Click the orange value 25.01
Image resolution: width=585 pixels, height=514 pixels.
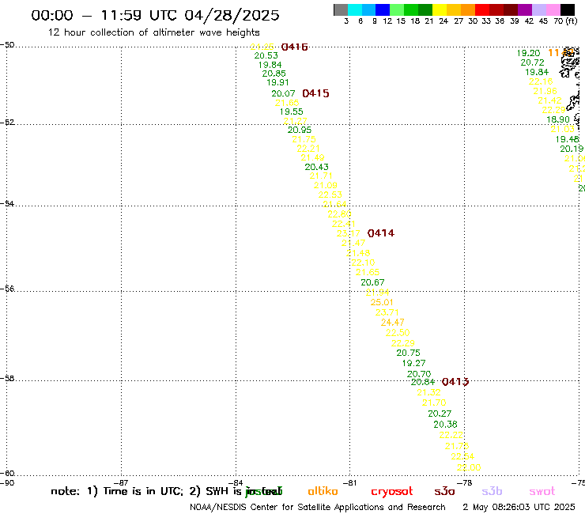382,302
